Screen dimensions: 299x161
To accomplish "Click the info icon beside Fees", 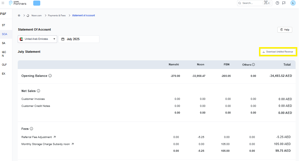I will tap(32, 129).
